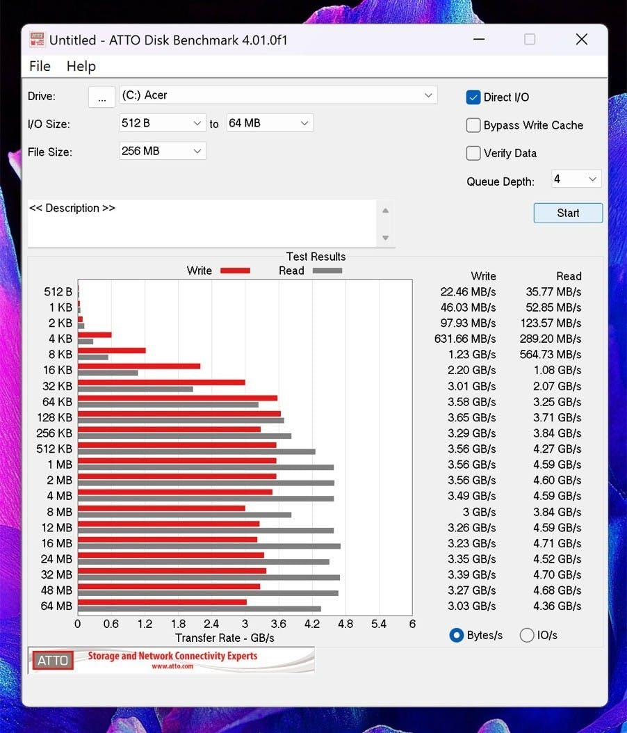The height and width of the screenshot is (733, 627).
Task: Click the description scroll up arrow
Action: [386, 211]
